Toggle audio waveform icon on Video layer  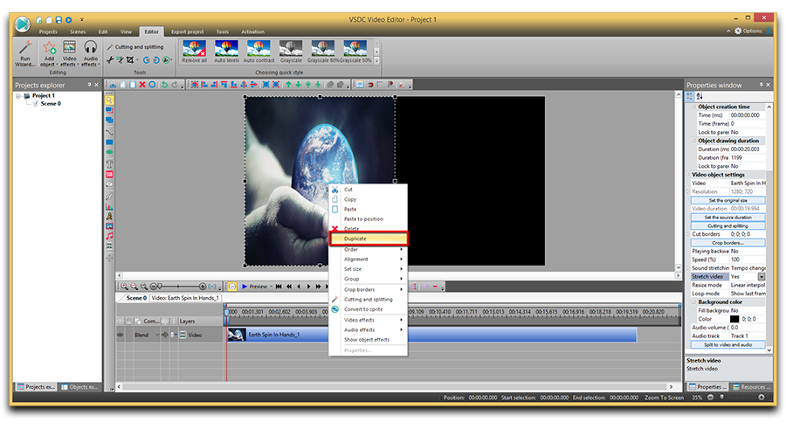(164, 335)
